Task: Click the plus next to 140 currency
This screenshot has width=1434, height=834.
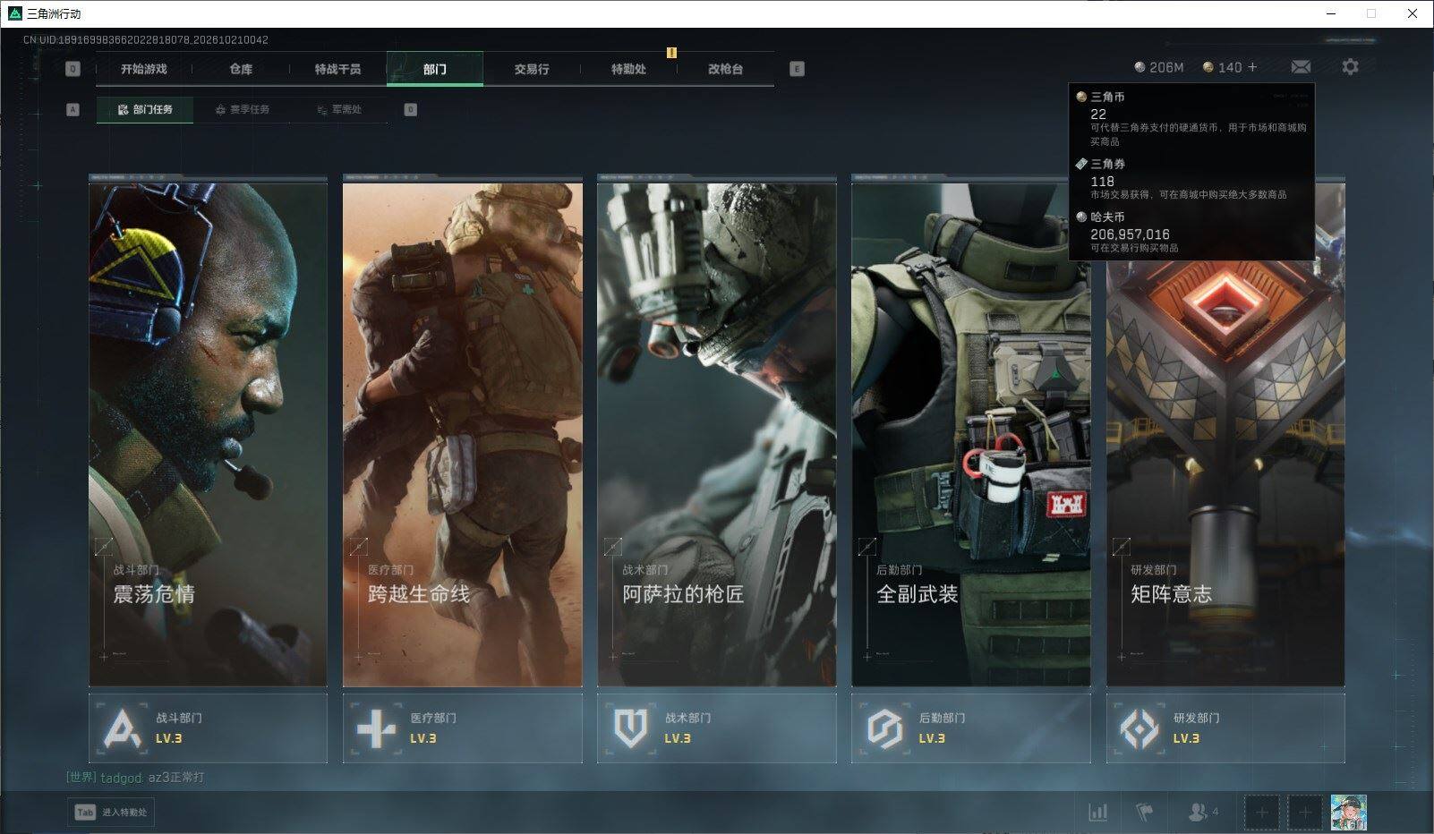Action: point(1252,67)
